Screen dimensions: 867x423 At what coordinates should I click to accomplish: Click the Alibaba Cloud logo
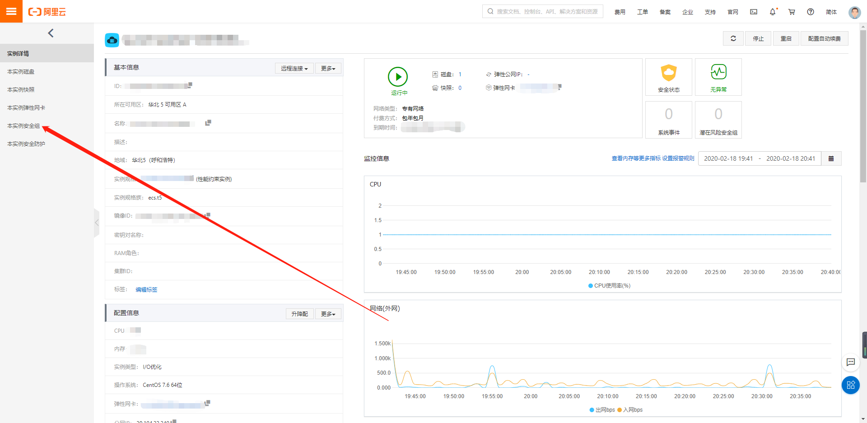tap(47, 12)
